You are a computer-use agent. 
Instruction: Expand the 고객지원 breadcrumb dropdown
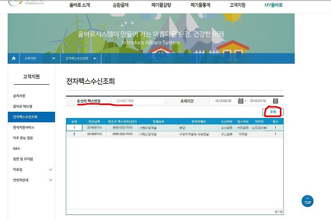tap(54, 58)
